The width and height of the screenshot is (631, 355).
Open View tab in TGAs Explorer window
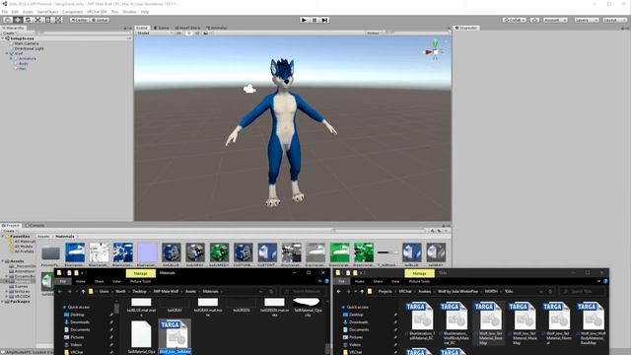pyautogui.click(x=395, y=281)
